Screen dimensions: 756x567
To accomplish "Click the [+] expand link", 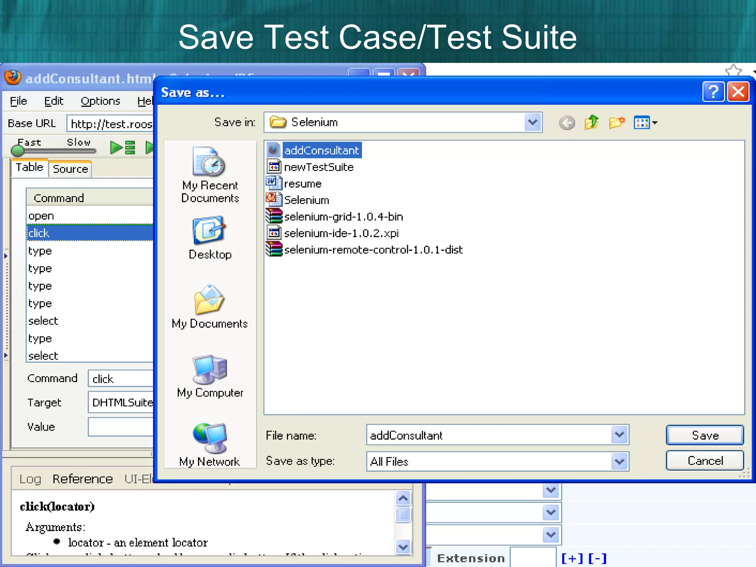I will (x=572, y=558).
